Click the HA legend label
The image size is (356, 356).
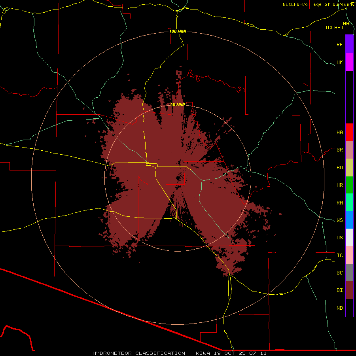tap(339, 133)
